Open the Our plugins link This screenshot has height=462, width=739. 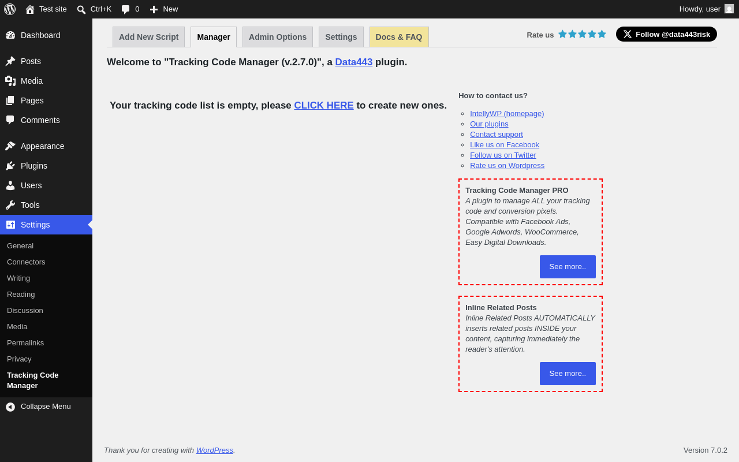pos(489,124)
